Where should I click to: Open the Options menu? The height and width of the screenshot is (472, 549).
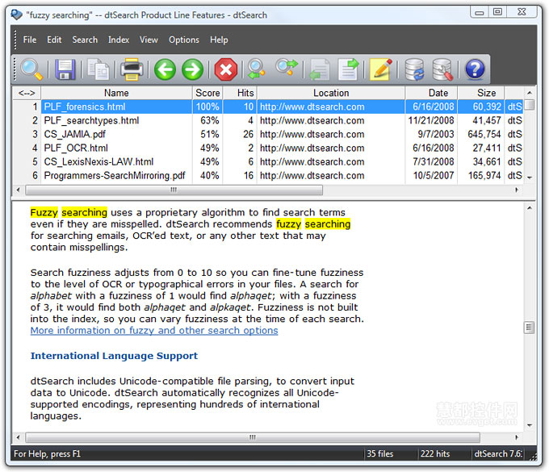(x=184, y=40)
